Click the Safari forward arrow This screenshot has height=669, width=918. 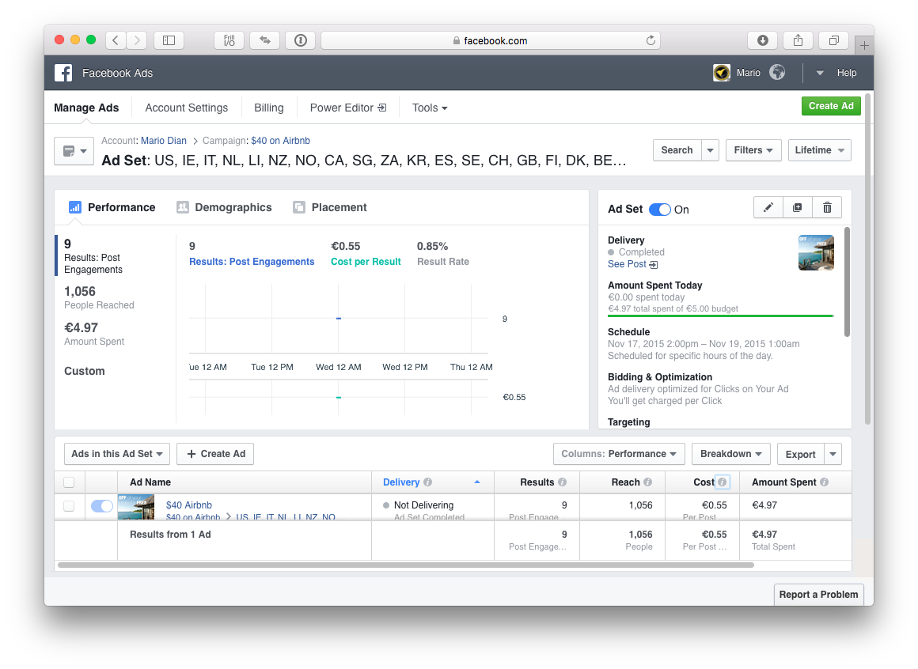[137, 40]
